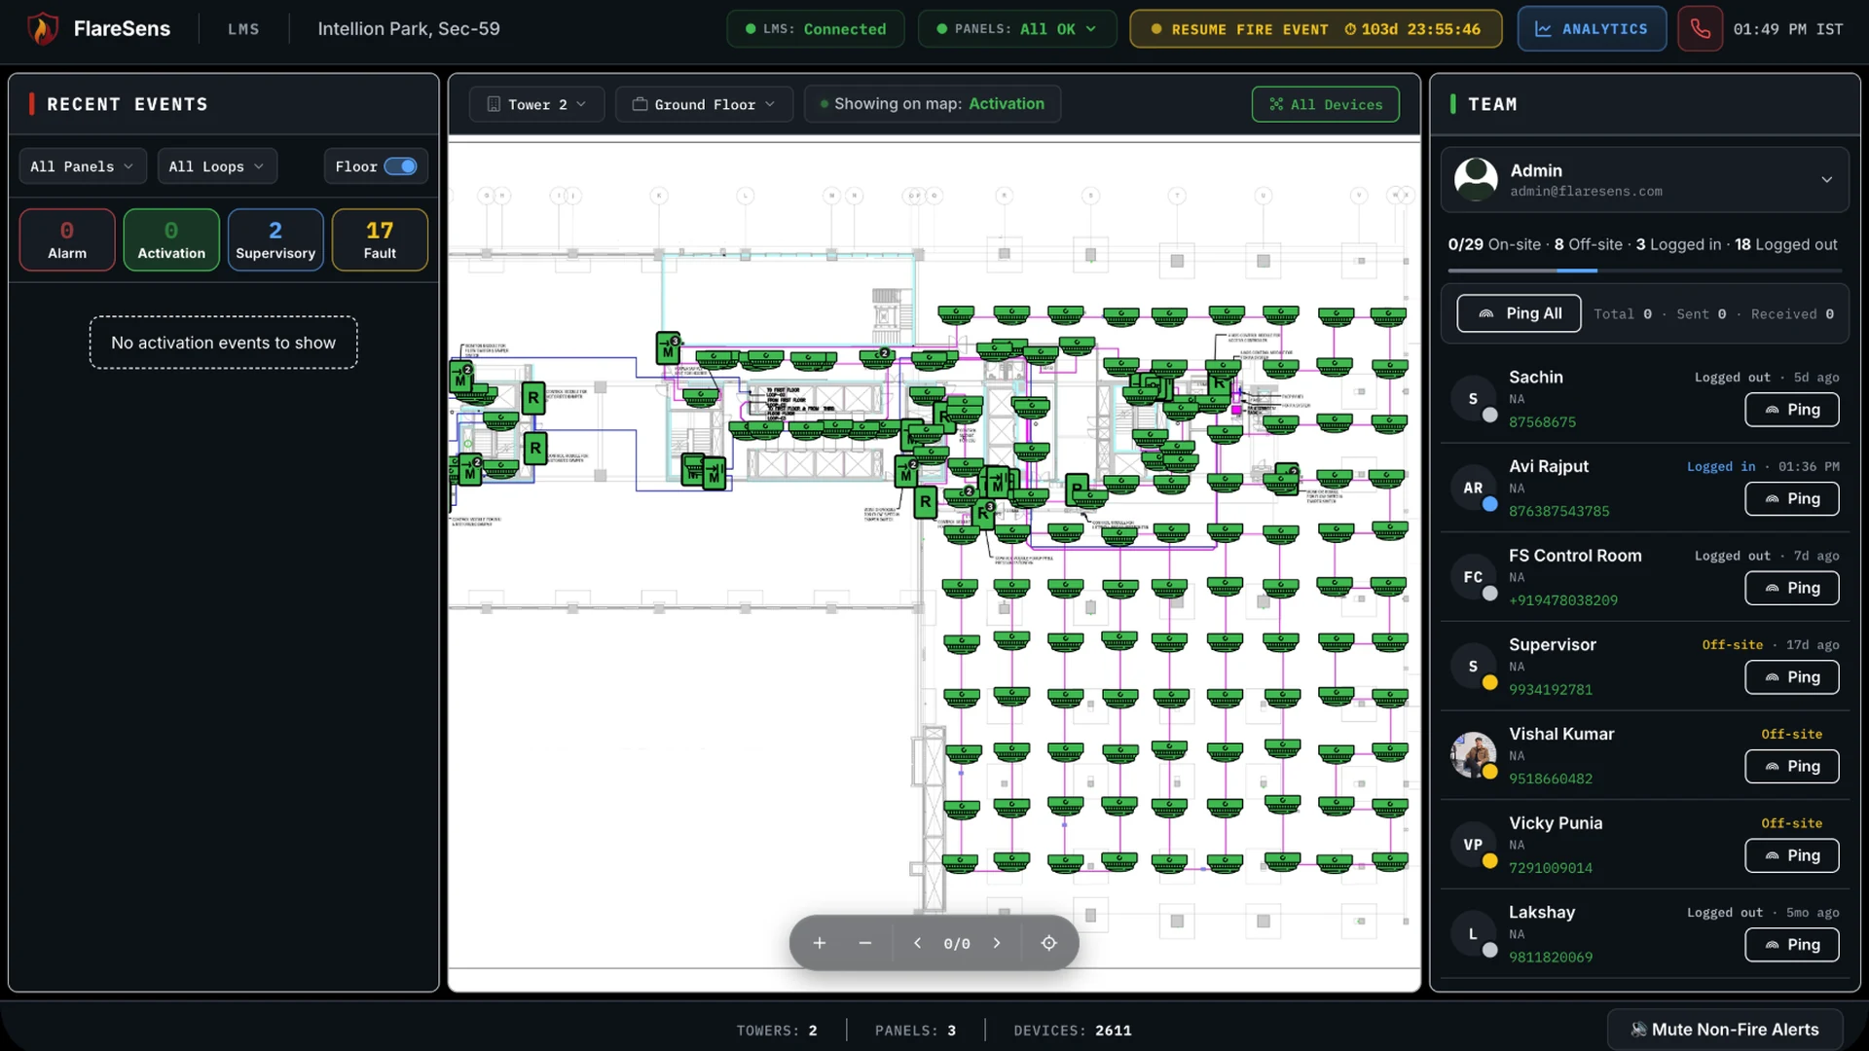Image resolution: width=1869 pixels, height=1051 pixels.
Task: Open the All Loops dropdown
Action: pyautogui.click(x=217, y=166)
